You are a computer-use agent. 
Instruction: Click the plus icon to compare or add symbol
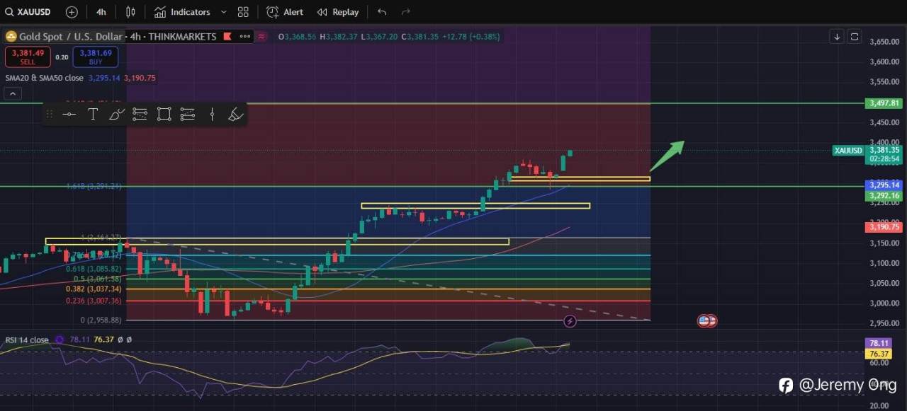[x=72, y=12]
